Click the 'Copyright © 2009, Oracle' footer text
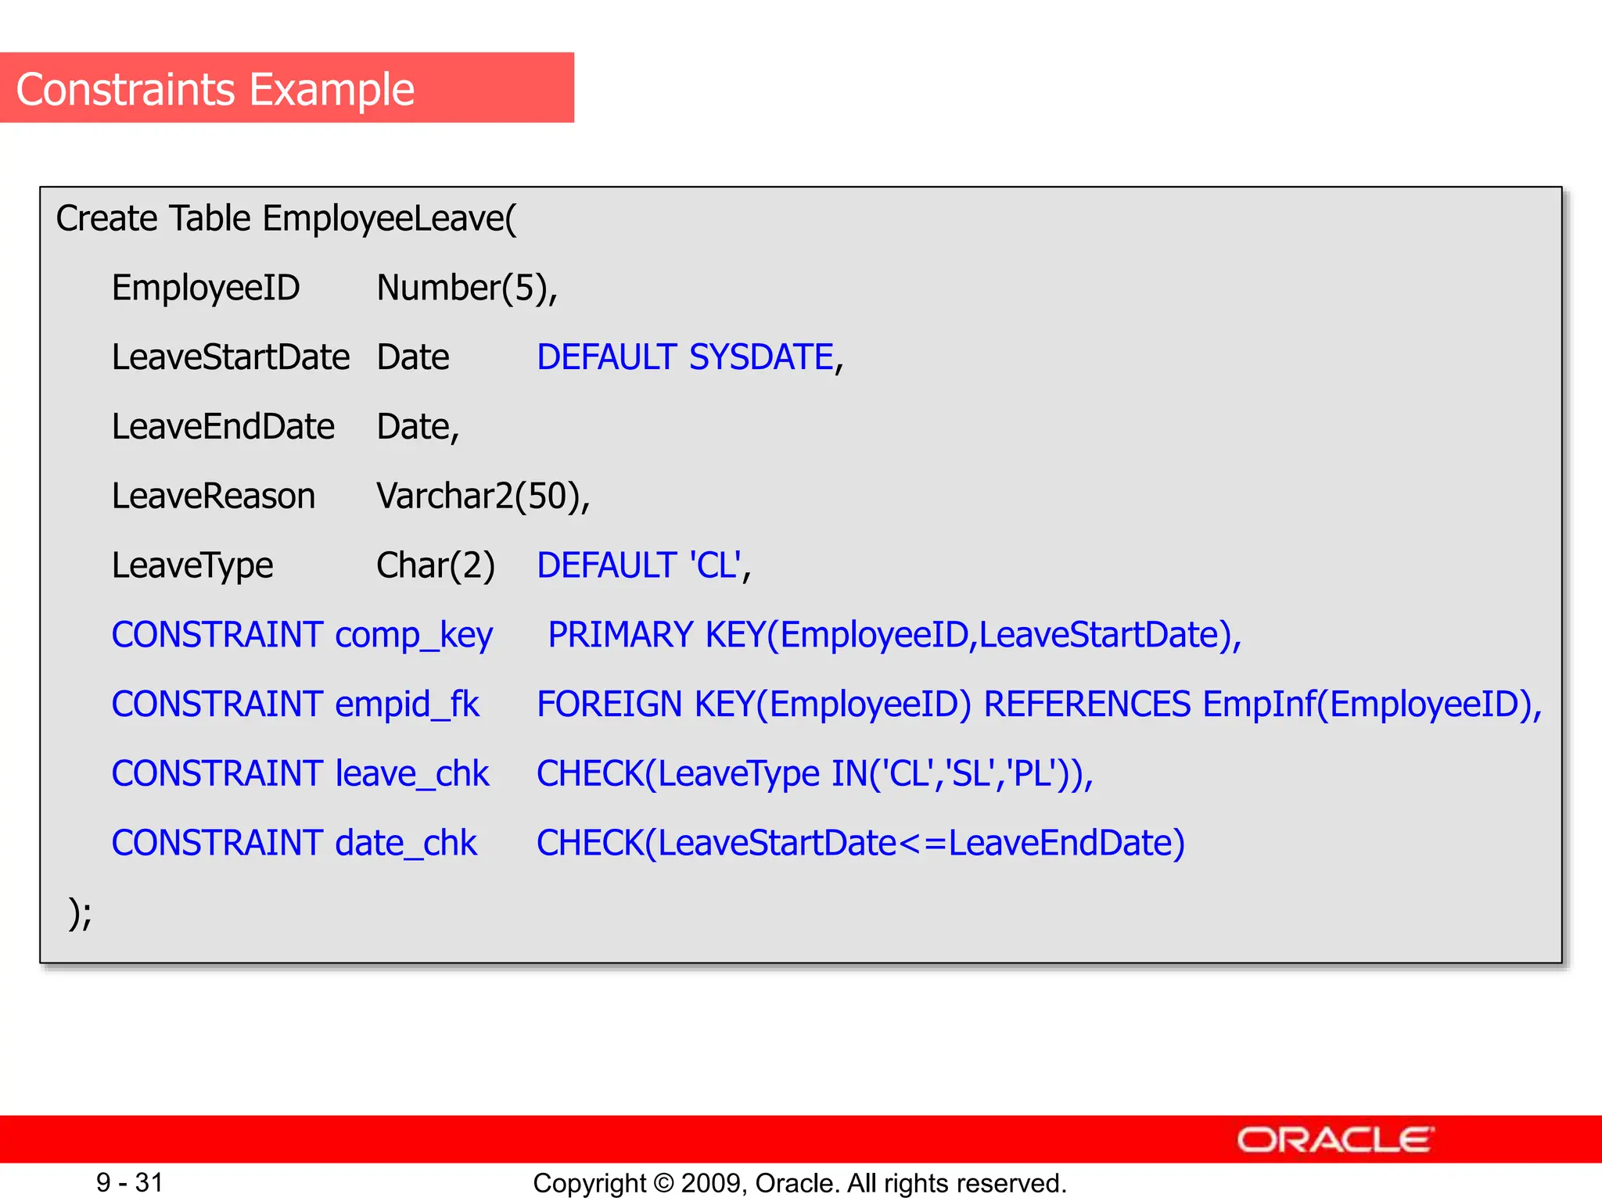Viewport: 1602px width, 1201px height. [x=799, y=1183]
